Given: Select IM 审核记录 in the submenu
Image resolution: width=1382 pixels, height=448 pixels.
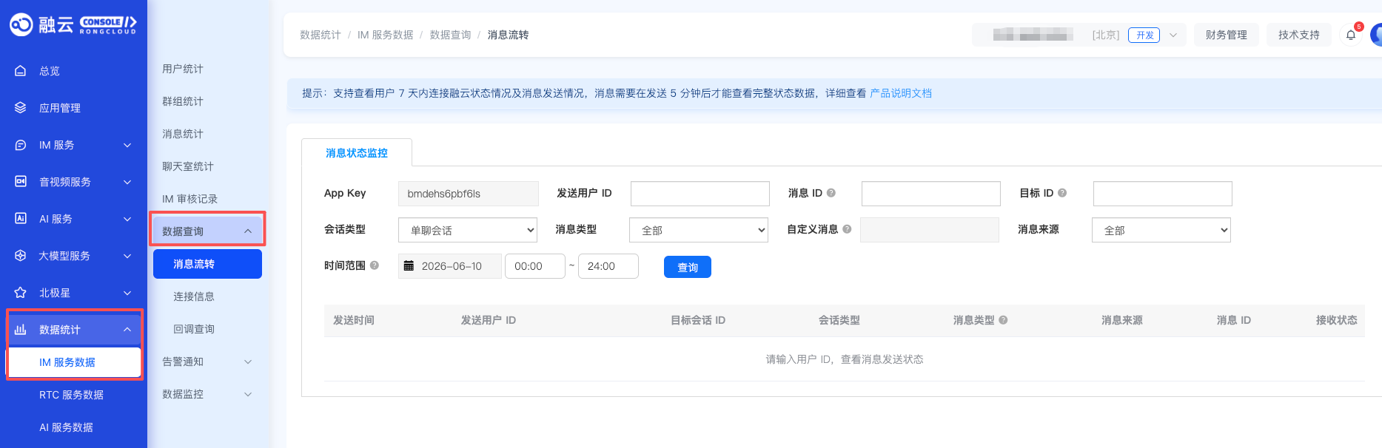Looking at the screenshot, I should [x=190, y=199].
